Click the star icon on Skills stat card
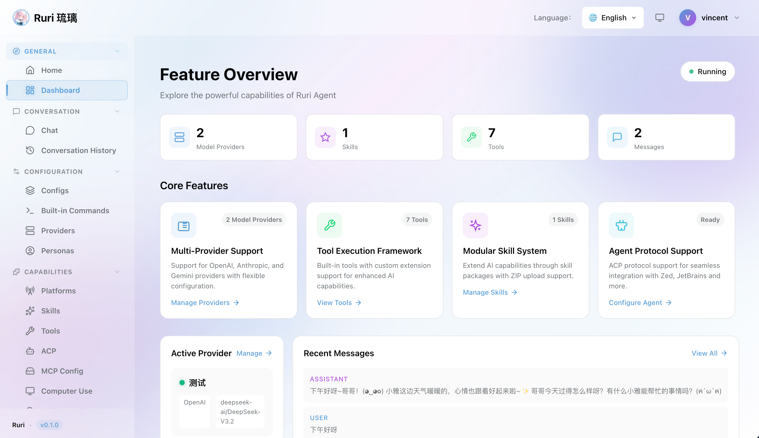 tap(325, 137)
